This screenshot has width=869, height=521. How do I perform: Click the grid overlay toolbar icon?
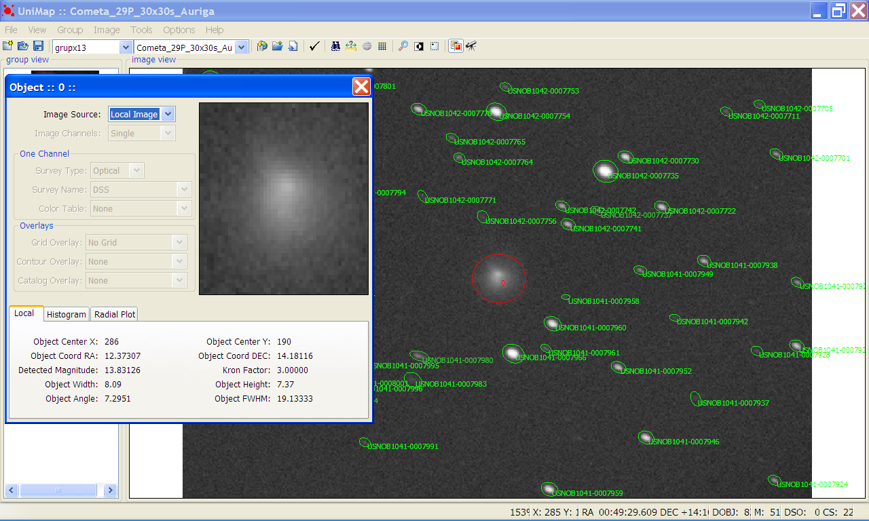point(382,46)
